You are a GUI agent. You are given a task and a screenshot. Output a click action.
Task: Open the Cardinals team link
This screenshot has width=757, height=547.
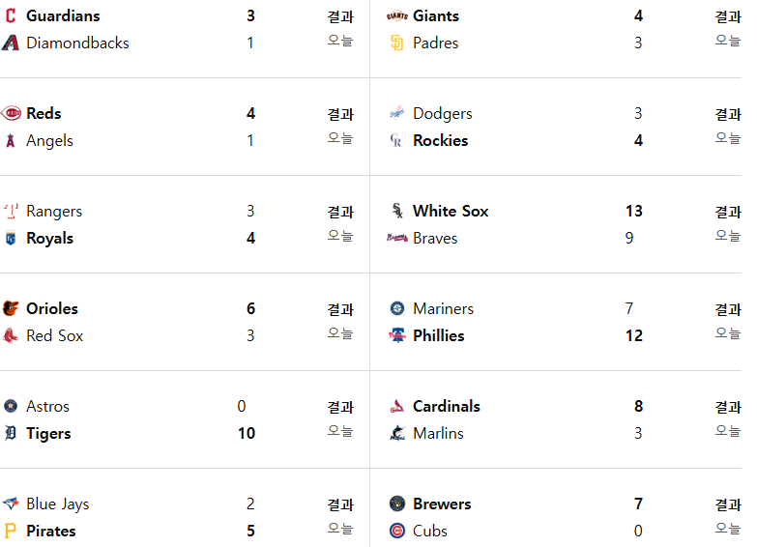tap(446, 406)
